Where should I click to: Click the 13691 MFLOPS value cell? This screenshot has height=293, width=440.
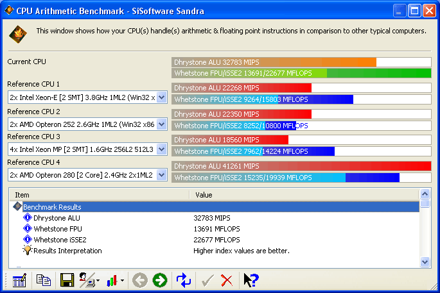coord(216,229)
